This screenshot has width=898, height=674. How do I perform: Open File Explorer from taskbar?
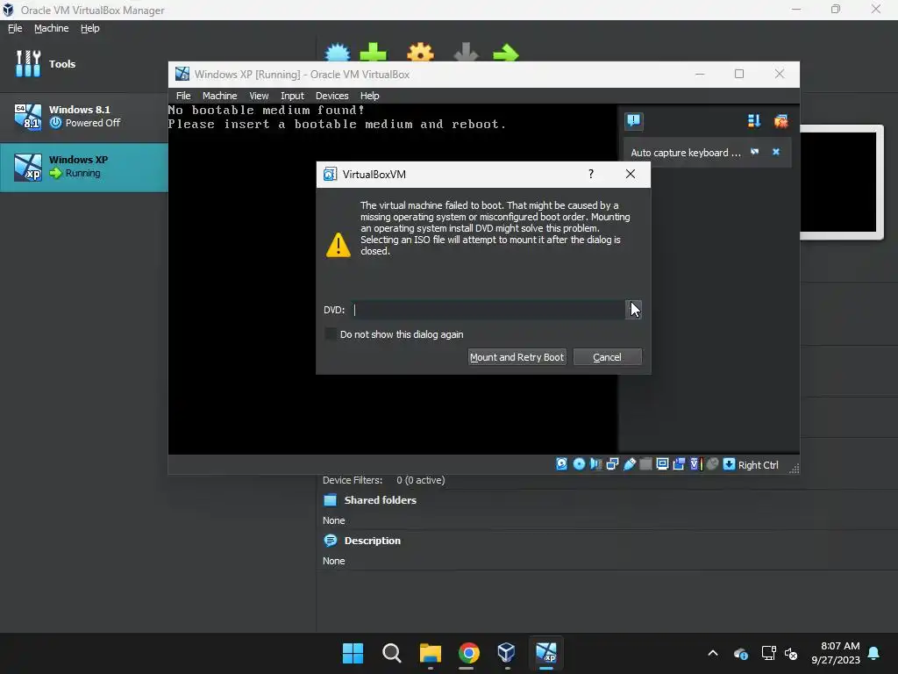click(x=430, y=653)
